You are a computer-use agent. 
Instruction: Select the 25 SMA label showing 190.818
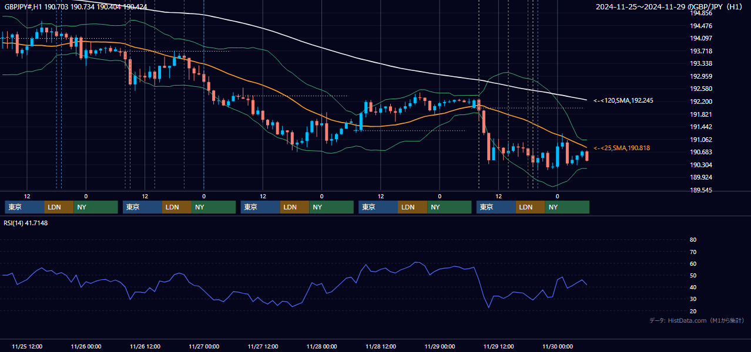pyautogui.click(x=622, y=148)
